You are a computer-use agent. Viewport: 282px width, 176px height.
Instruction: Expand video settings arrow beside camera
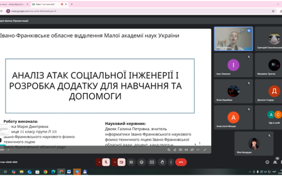115,162
